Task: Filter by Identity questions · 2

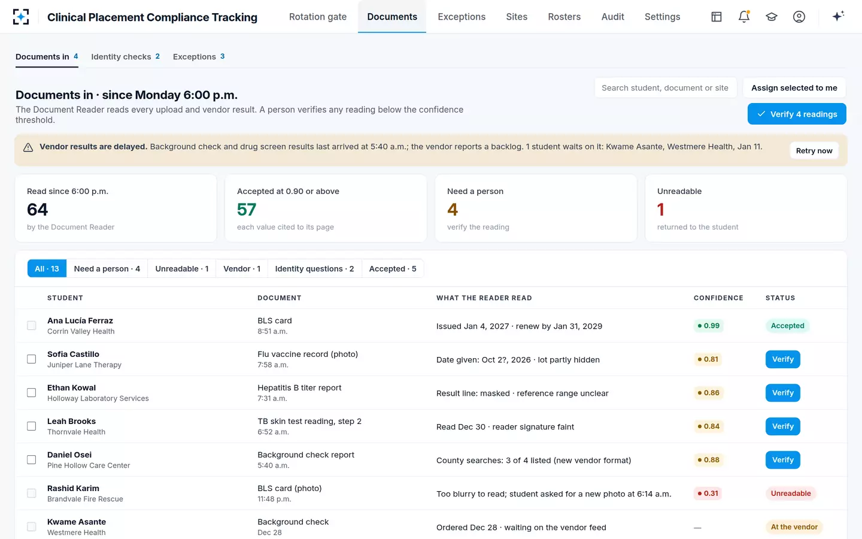Action: tap(314, 269)
